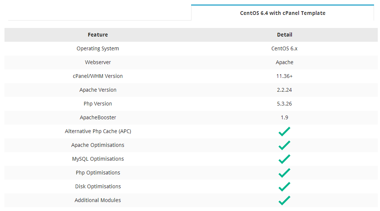Click the MySQL Optimisations green checkmark
The image size is (380, 211).
pos(284,159)
